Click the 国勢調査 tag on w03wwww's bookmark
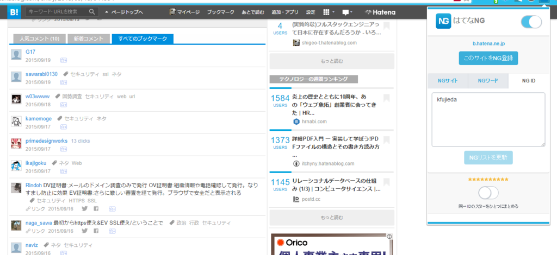Screen dimensions: 557x255 pyautogui.click(x=72, y=97)
